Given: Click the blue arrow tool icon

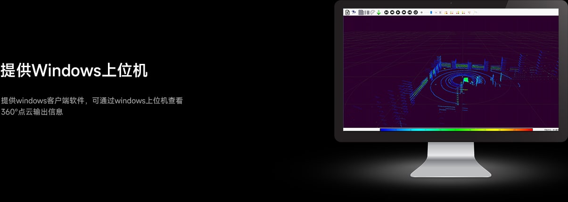Looking at the screenshot, I should [x=354, y=12].
